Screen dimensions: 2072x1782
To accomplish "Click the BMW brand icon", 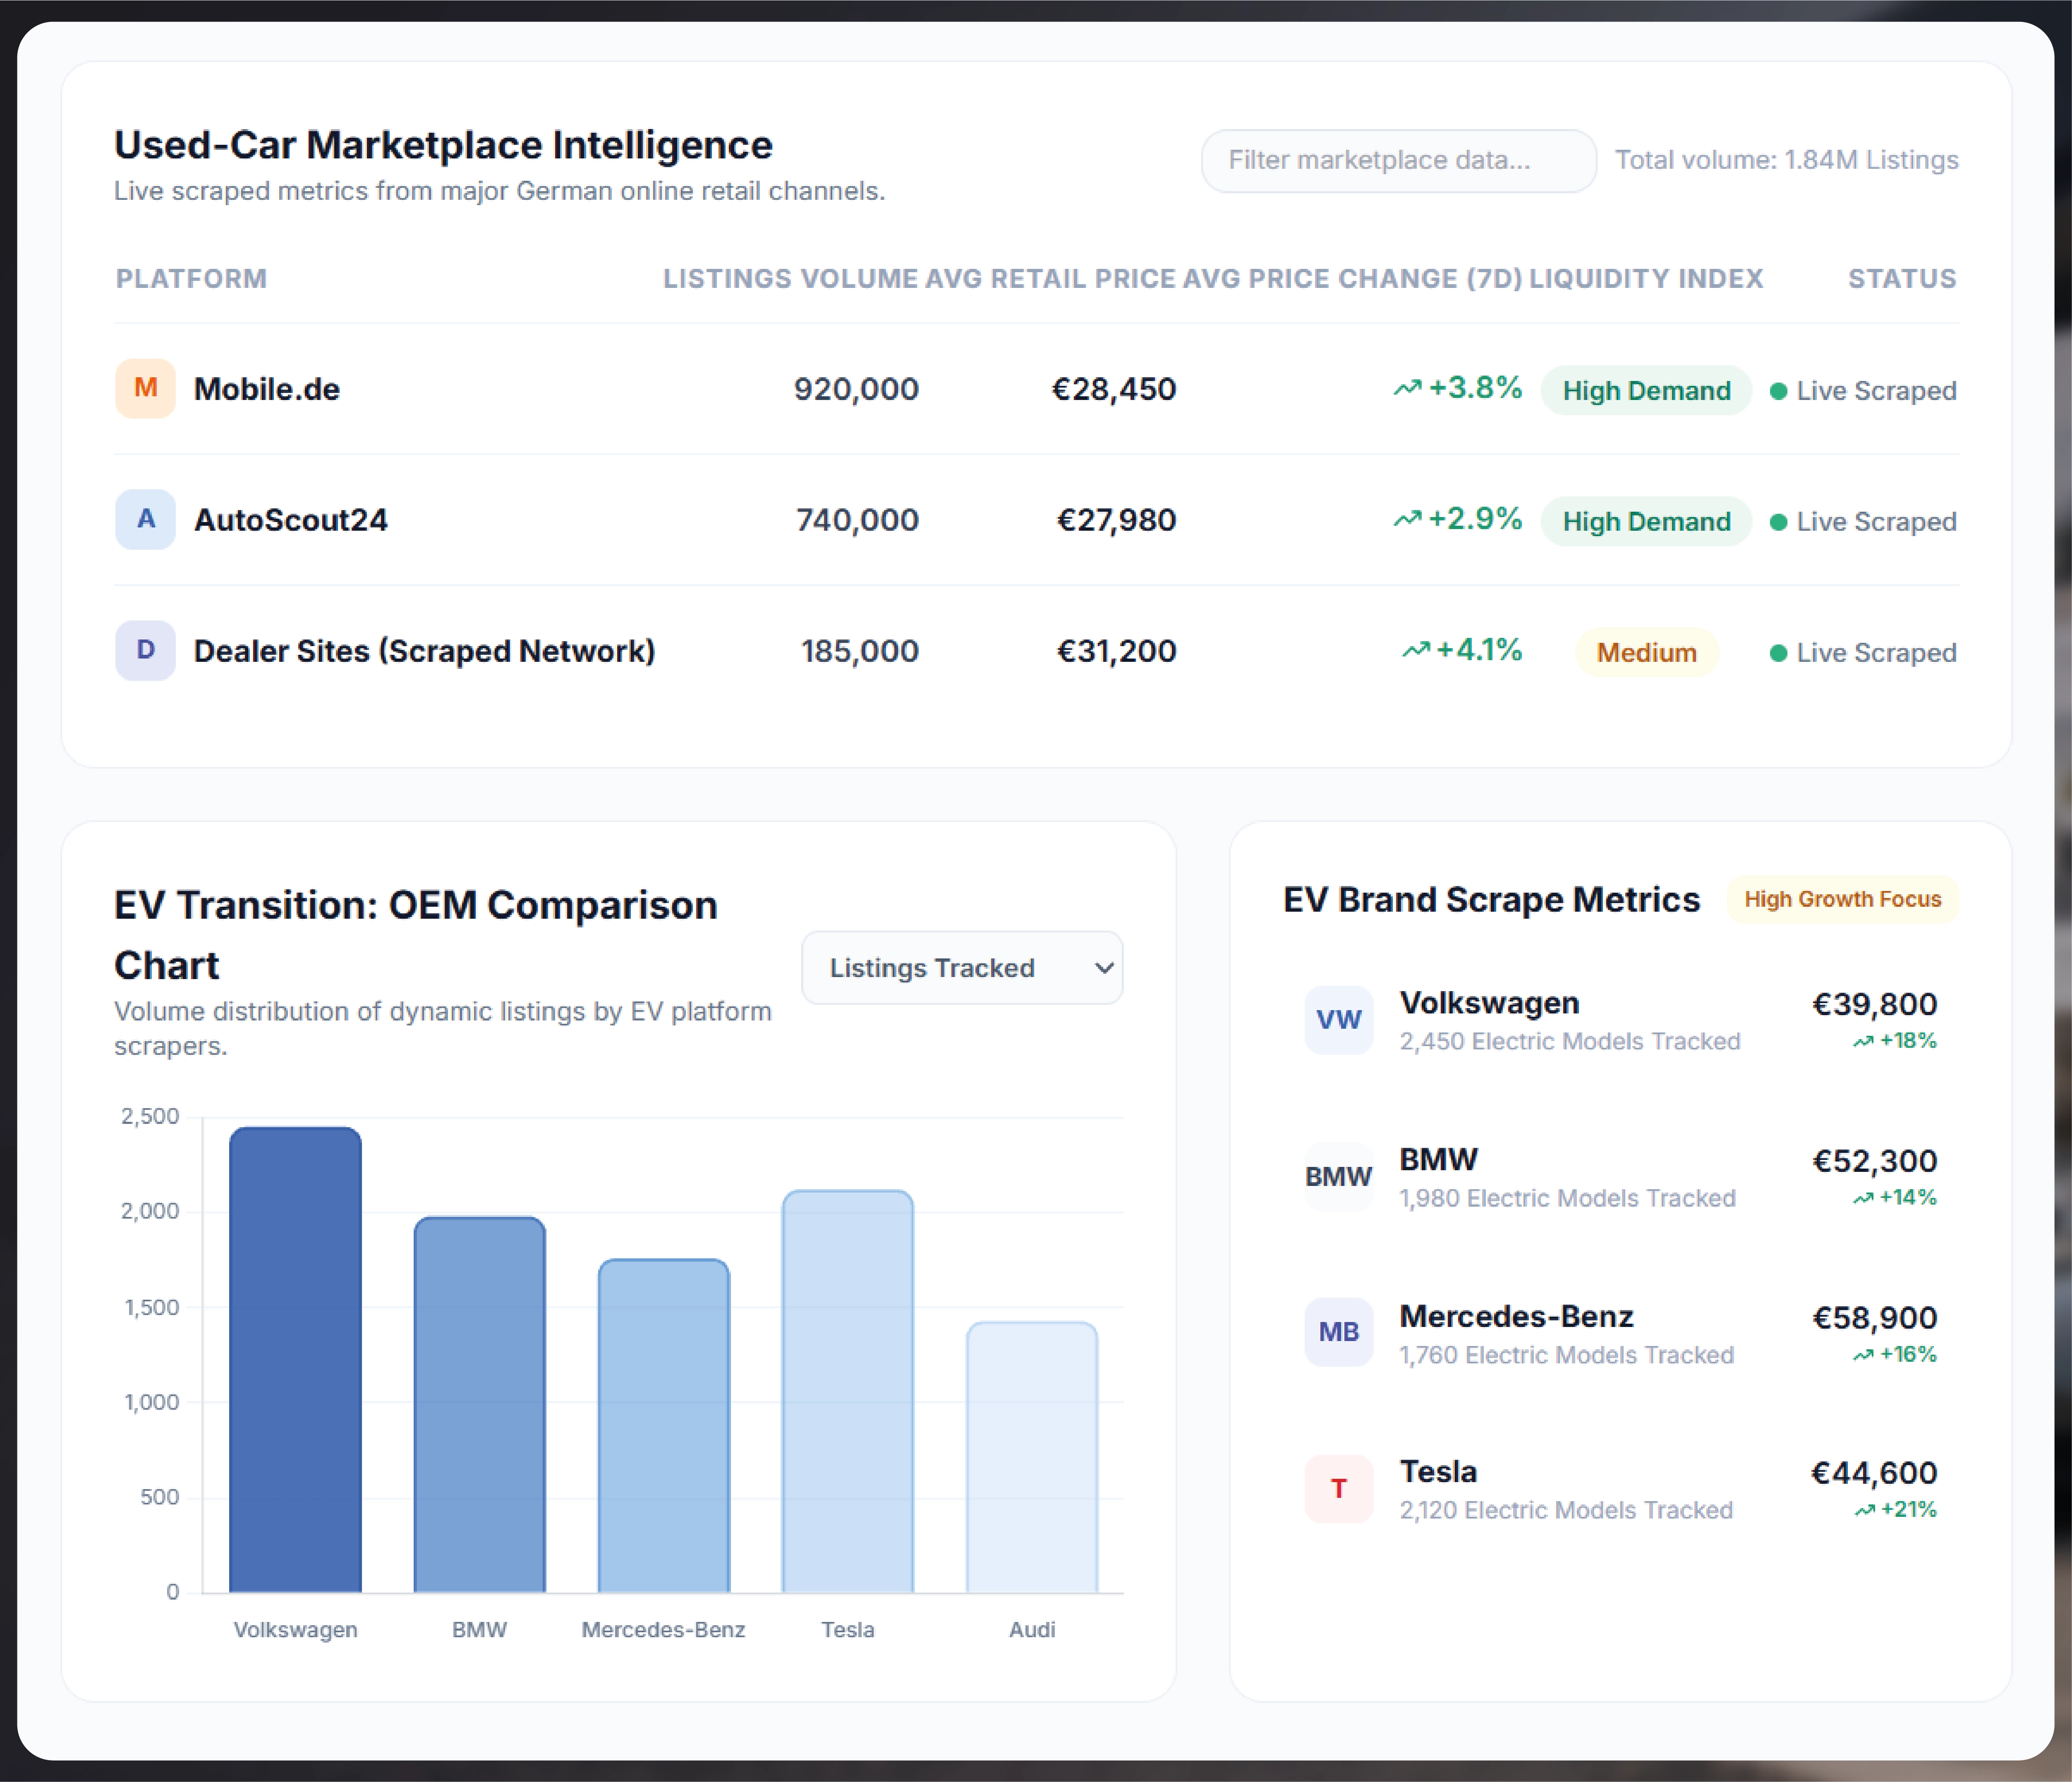I will (1338, 1176).
